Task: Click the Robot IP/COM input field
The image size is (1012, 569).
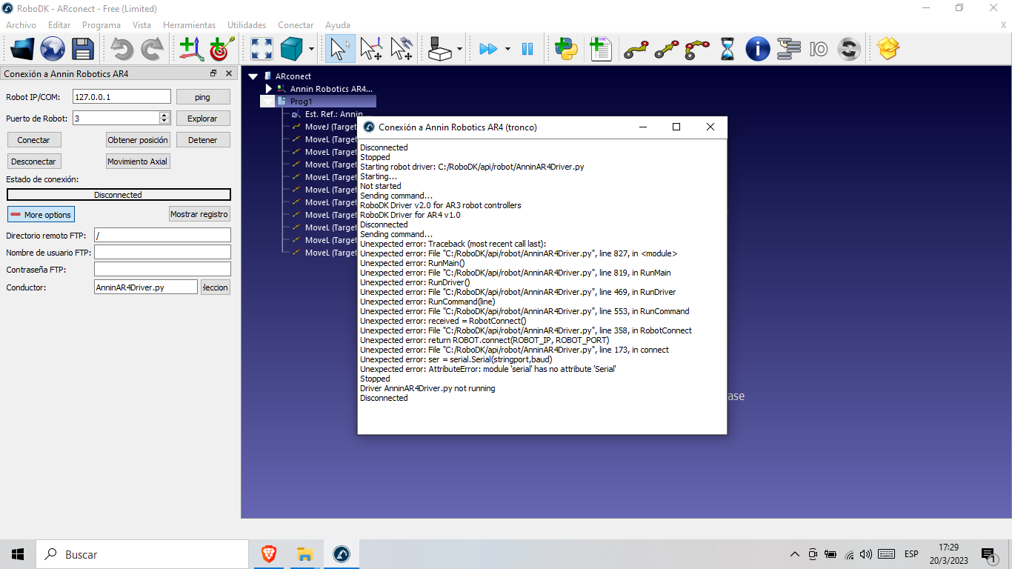Action: point(121,97)
